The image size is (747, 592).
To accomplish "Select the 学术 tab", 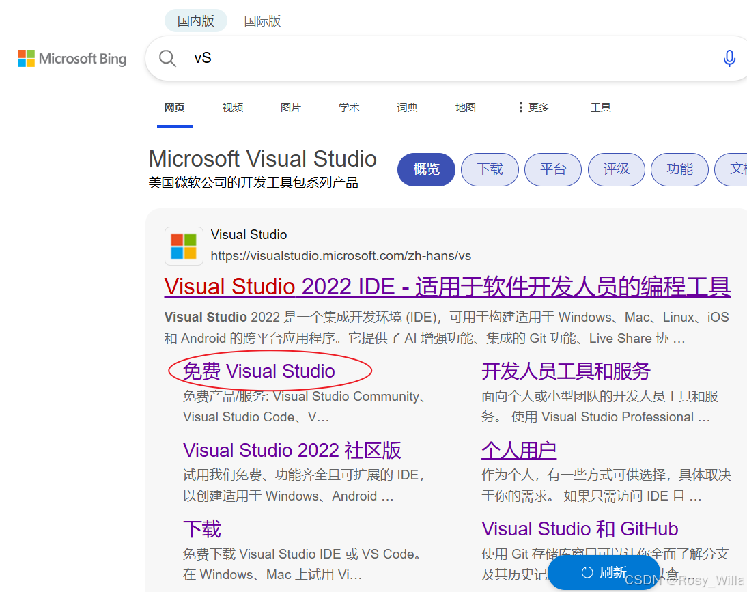I will tap(349, 108).
